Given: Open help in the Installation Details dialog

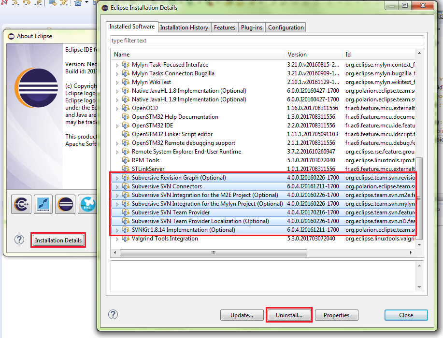Looking at the screenshot, I should pyautogui.click(x=113, y=315).
